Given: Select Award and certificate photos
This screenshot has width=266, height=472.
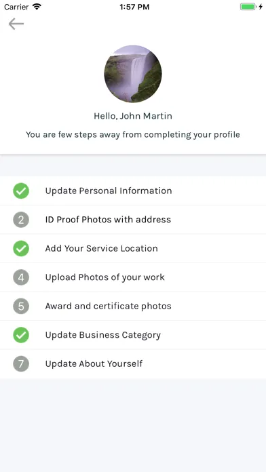Looking at the screenshot, I should (133, 307).
